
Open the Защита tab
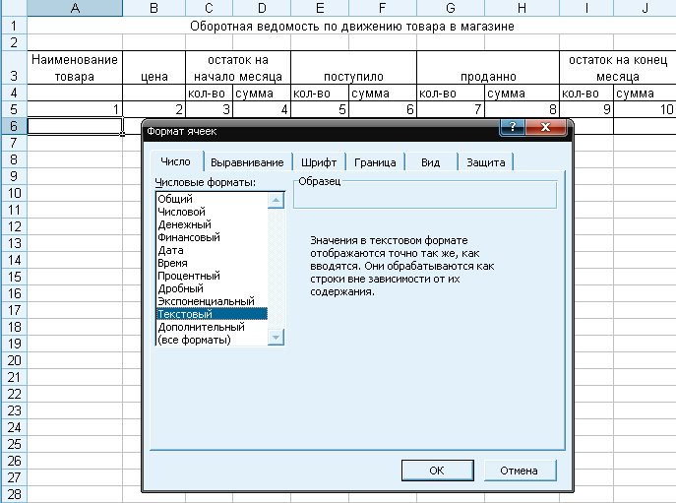tap(486, 162)
